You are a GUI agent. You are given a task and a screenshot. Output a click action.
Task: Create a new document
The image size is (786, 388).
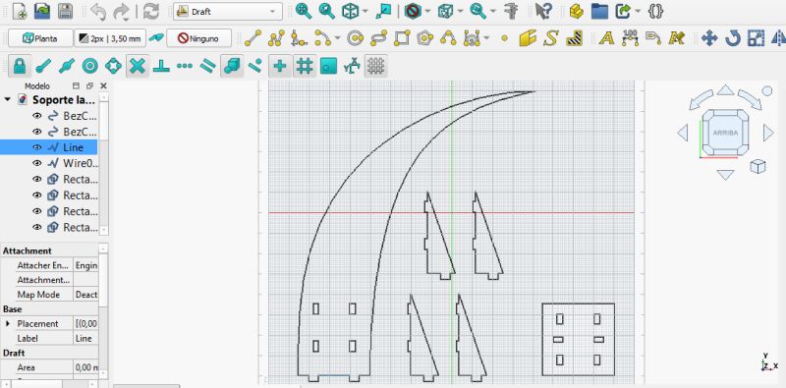point(19,11)
